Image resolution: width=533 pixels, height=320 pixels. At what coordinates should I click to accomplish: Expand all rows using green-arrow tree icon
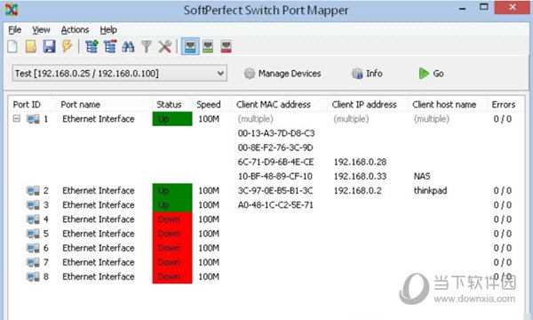point(91,46)
